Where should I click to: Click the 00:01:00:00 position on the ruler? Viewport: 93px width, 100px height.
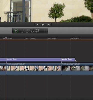tap(53, 38)
